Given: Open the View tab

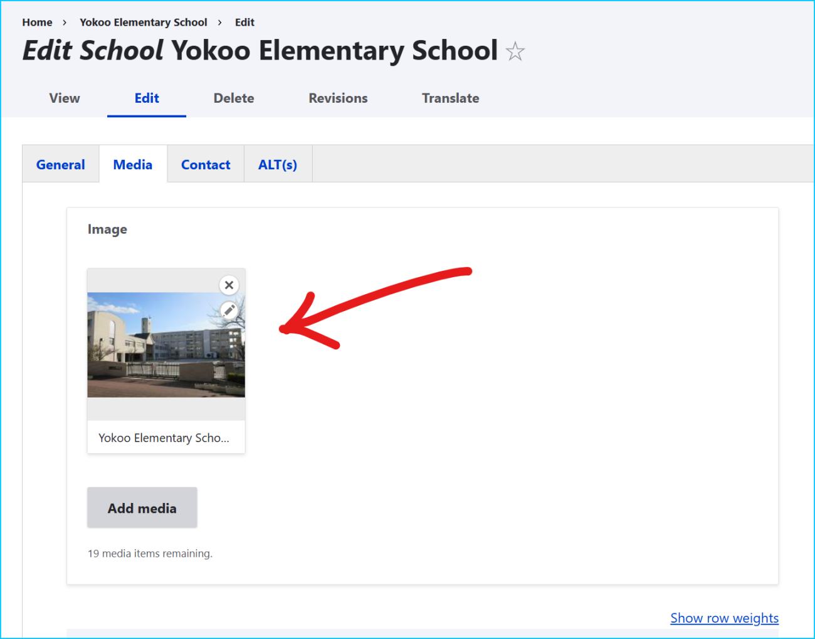Looking at the screenshot, I should [65, 98].
